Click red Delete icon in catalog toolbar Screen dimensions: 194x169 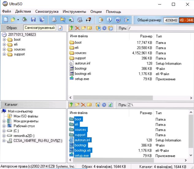83,105
